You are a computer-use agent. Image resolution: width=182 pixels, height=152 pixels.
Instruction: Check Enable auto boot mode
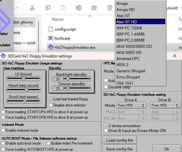coord(3,143)
